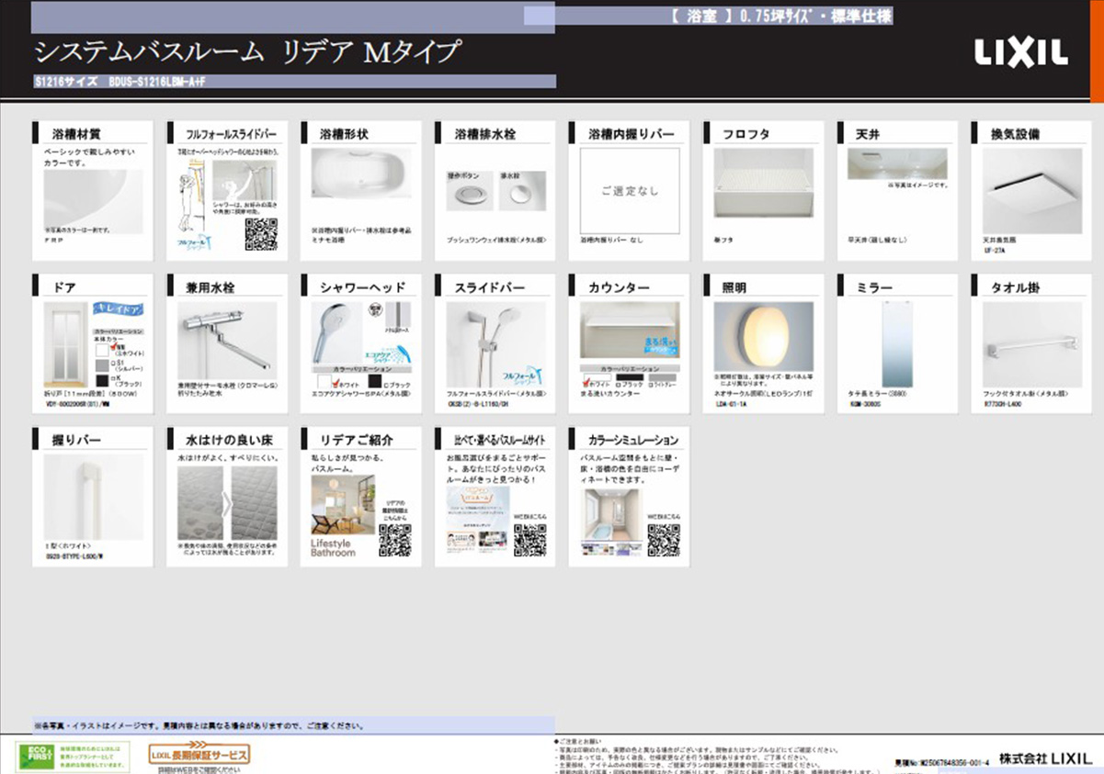The width and height of the screenshot is (1104, 774).
Task: Check the ホワイト body color box in ドア card
Action: 116,346
